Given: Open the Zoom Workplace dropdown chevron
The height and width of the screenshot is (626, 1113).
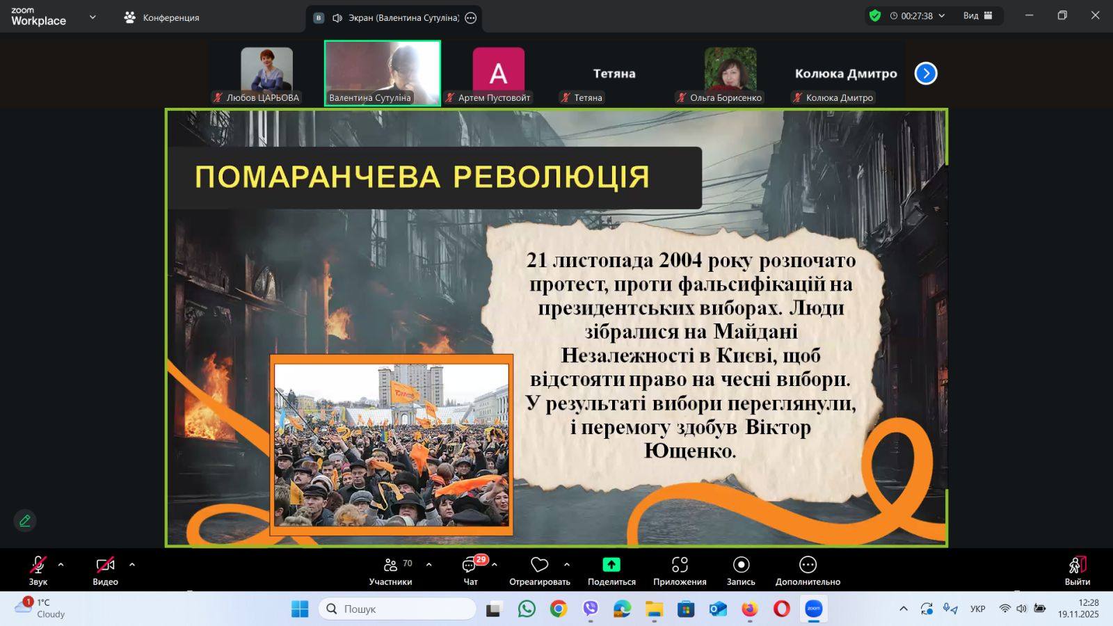Looking at the screenshot, I should 93,17.
